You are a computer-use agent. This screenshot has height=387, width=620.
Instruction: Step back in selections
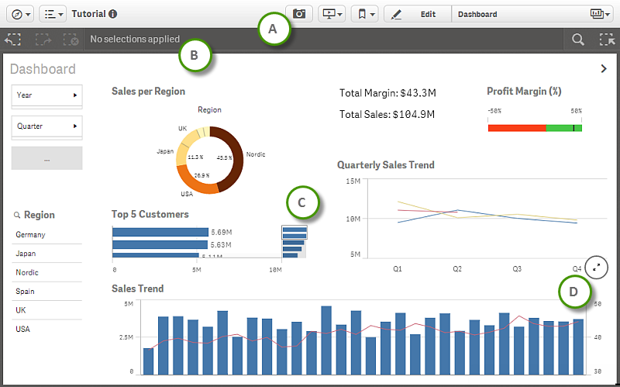tap(13, 39)
